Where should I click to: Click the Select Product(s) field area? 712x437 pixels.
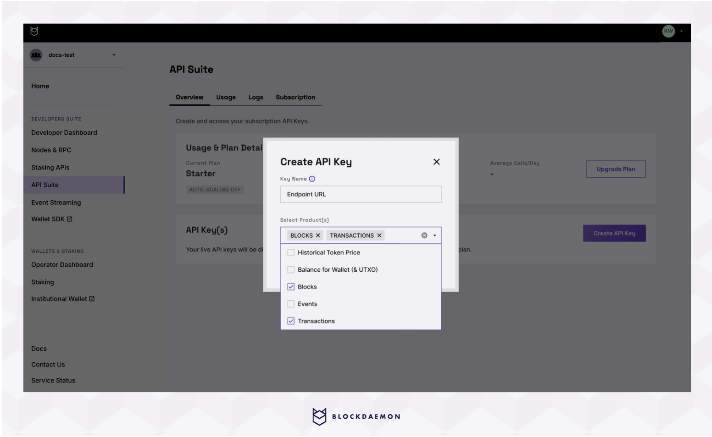pos(361,235)
